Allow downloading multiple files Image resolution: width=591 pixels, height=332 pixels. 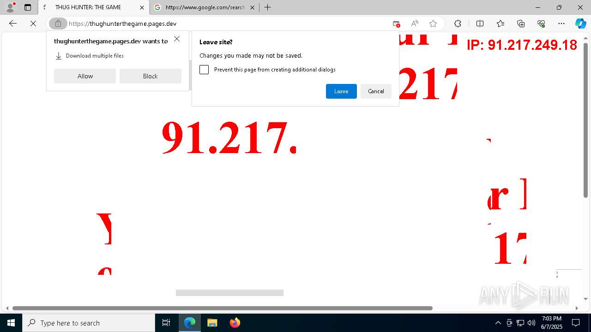click(x=85, y=76)
